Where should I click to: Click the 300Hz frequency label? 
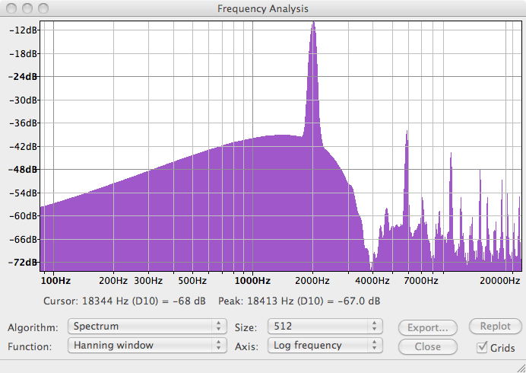148,281
